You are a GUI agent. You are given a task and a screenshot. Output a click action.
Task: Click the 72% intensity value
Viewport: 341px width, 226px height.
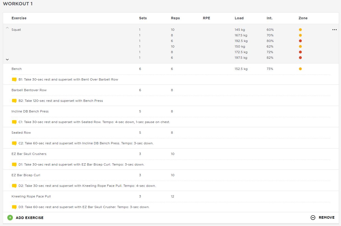point(270,52)
